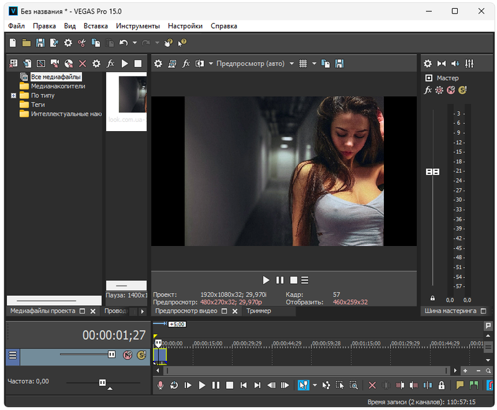Click the Частота rate slider handle
497x410 pixels.
[103, 383]
